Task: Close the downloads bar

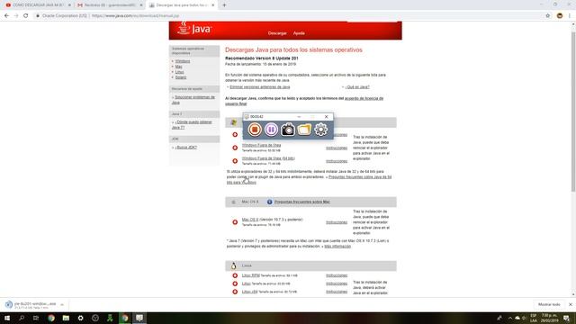Action: [570, 304]
